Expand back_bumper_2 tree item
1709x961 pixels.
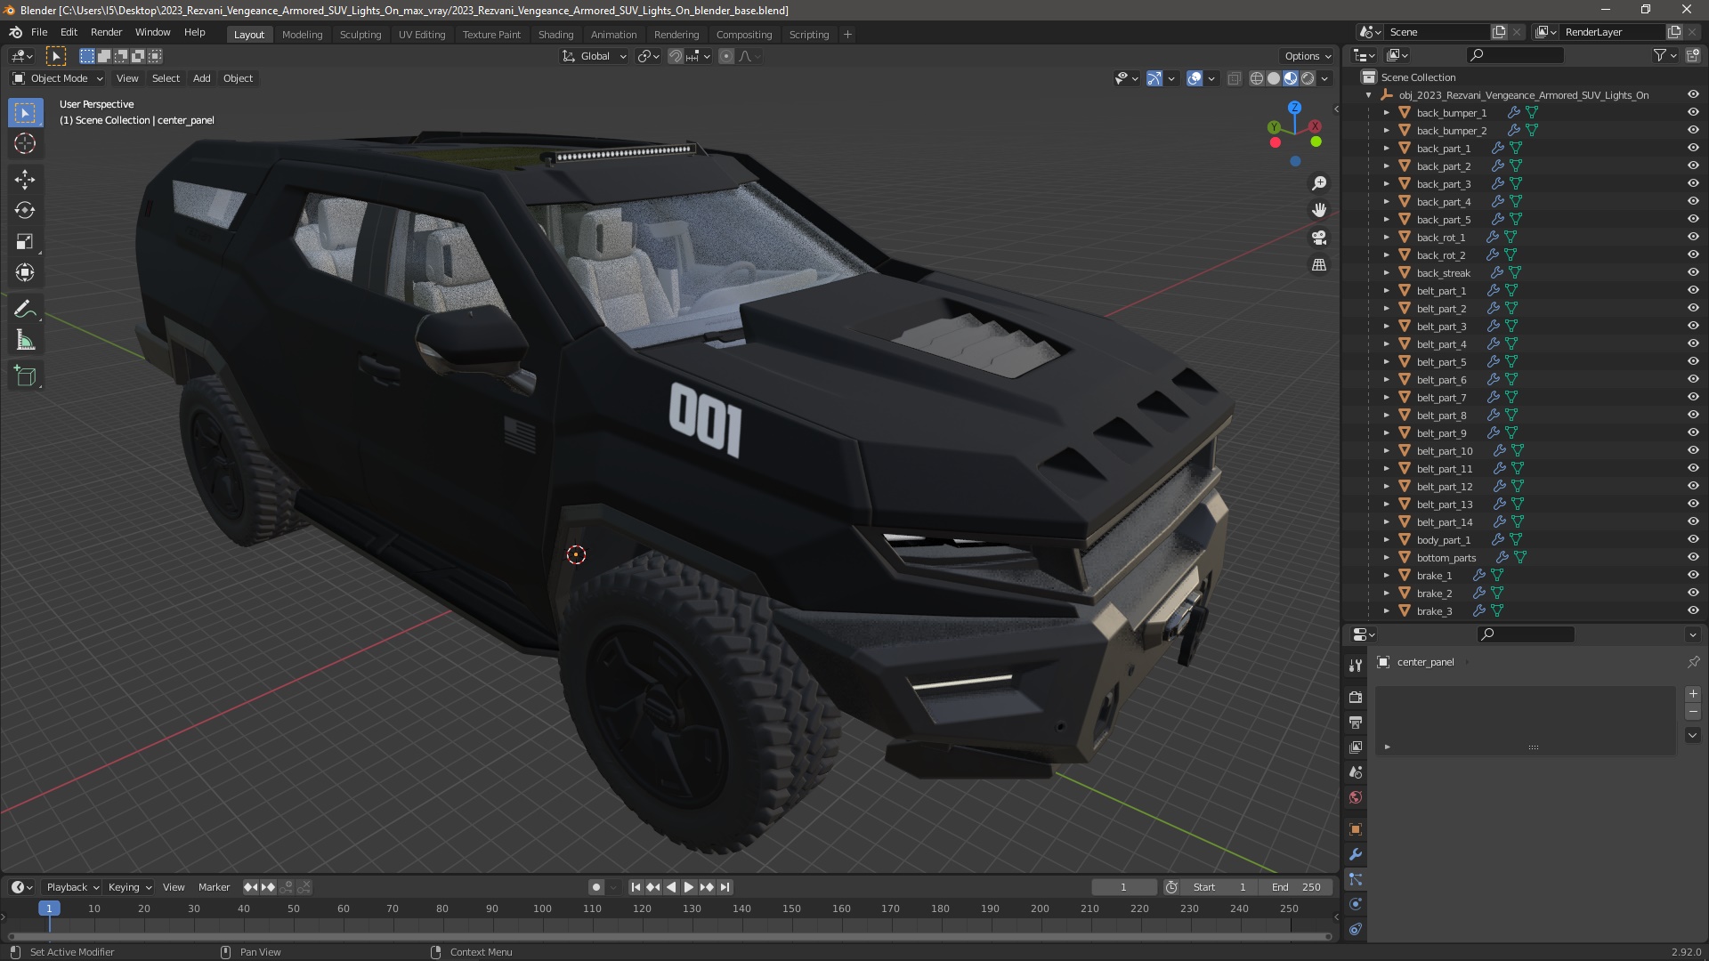[x=1386, y=130]
